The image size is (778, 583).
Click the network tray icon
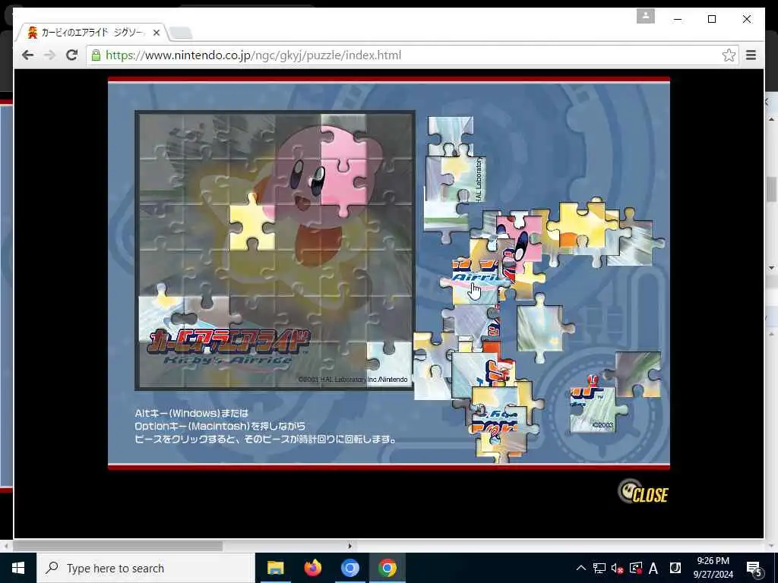pyautogui.click(x=599, y=568)
